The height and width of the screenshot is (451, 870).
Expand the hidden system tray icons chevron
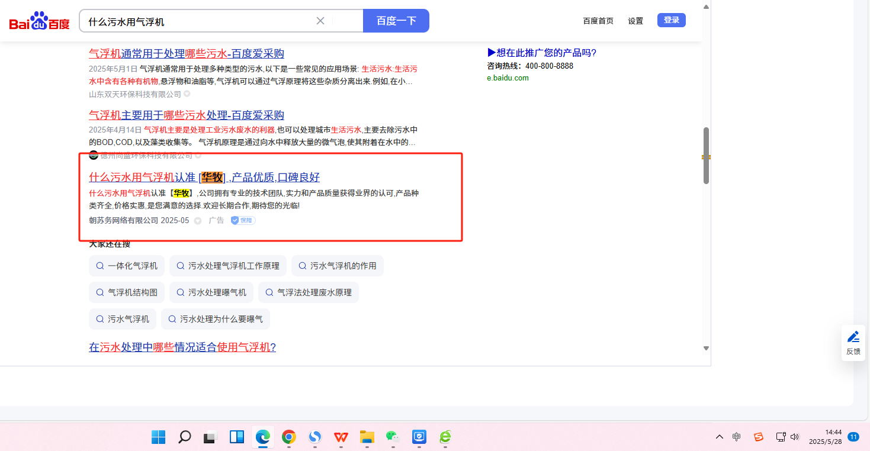(x=720, y=437)
